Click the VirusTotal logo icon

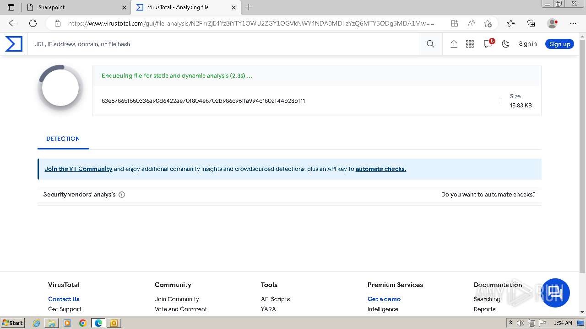[x=14, y=44]
